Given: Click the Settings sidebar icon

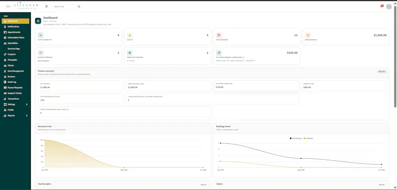Looking at the screenshot, I should [x=5, y=104].
